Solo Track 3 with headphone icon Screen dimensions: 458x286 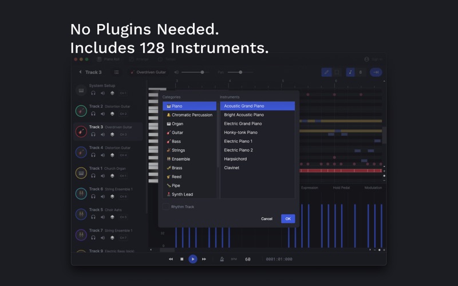click(x=93, y=134)
